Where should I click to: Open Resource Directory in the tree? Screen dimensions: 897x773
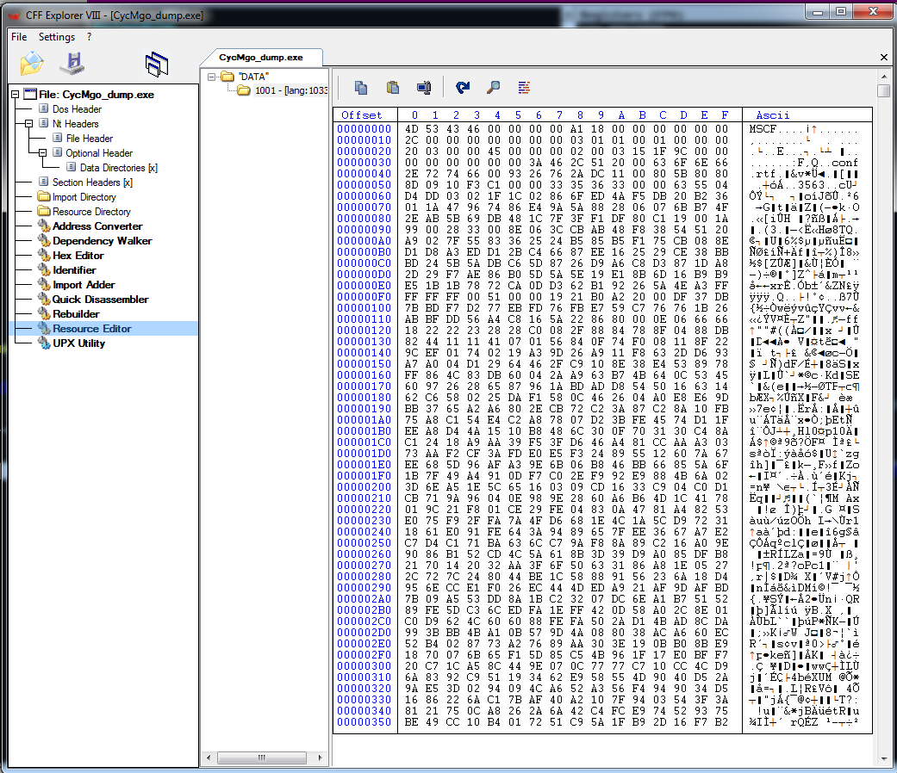coord(91,212)
